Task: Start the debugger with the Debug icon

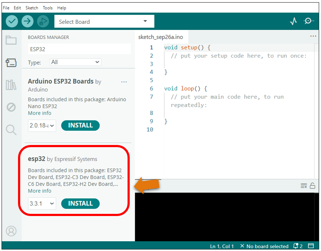Action: click(x=43, y=21)
